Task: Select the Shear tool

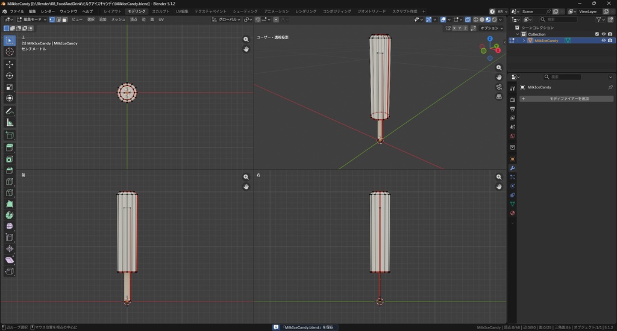Action: click(10, 260)
